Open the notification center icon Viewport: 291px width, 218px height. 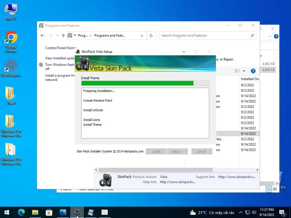click(282, 213)
